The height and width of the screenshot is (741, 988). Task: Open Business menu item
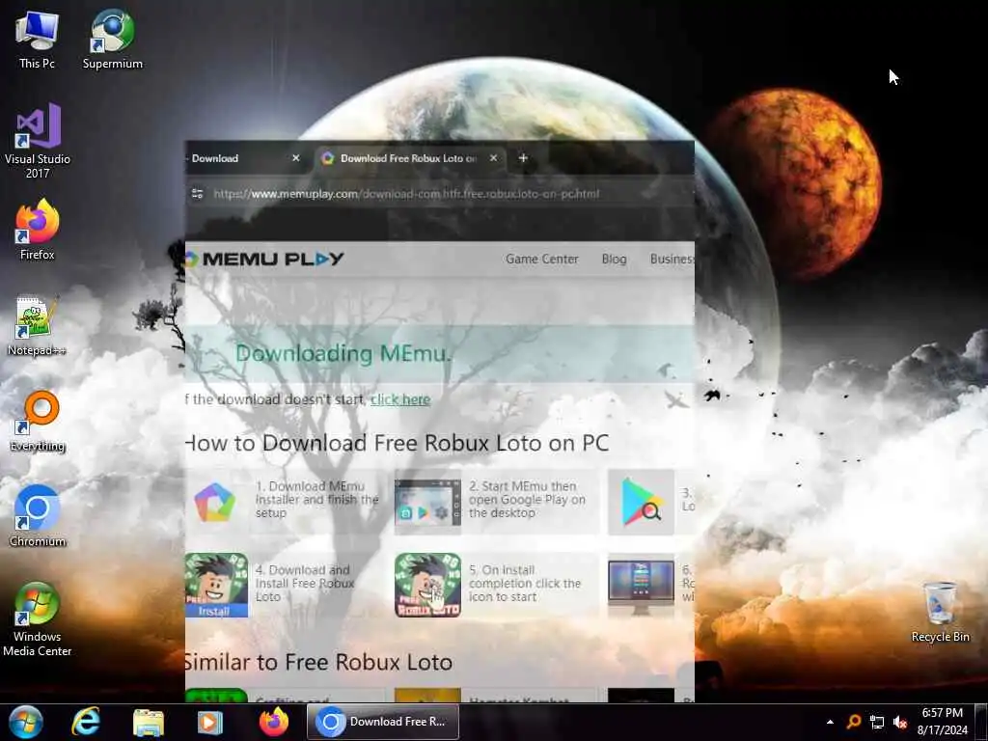672,259
